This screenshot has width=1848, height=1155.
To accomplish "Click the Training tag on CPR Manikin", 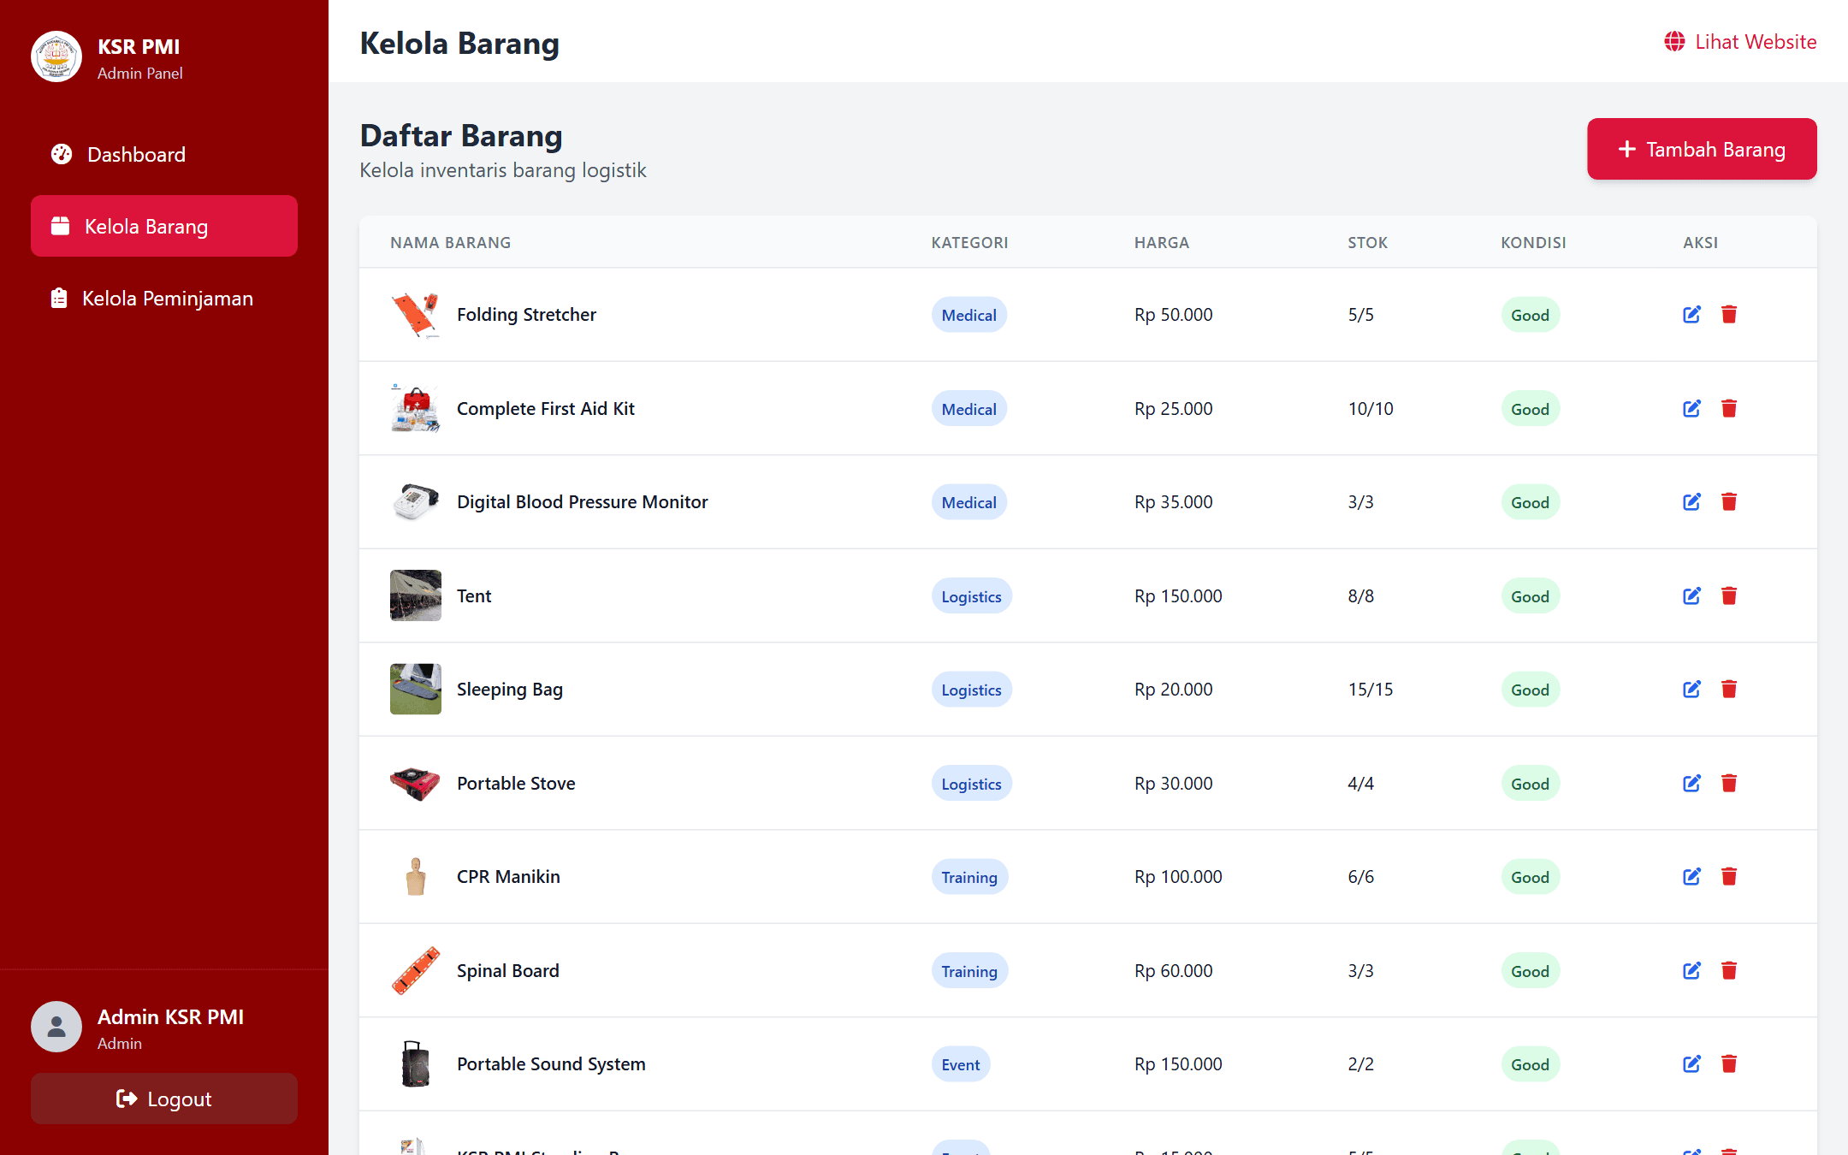I will [969, 877].
